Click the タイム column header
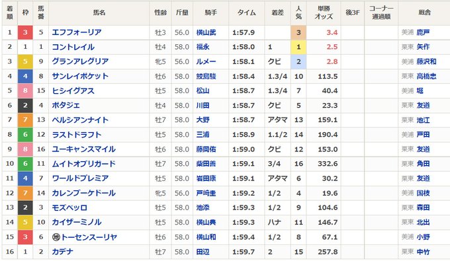Image resolution: width=450 pixels, height=261 pixels. click(247, 13)
